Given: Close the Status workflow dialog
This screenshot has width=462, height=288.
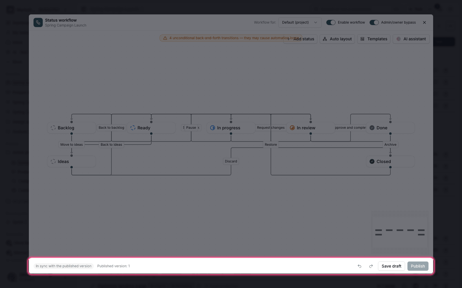Looking at the screenshot, I should point(424,22).
